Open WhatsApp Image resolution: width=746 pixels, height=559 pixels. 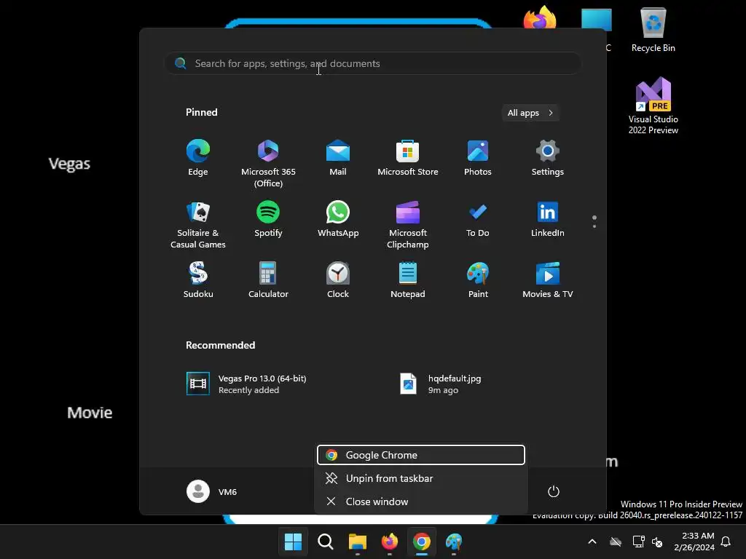(338, 219)
